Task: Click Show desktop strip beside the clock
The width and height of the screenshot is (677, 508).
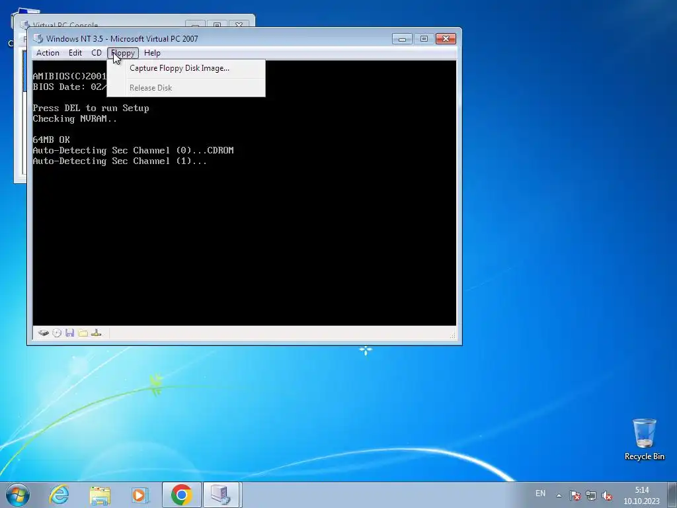Action: click(672, 495)
